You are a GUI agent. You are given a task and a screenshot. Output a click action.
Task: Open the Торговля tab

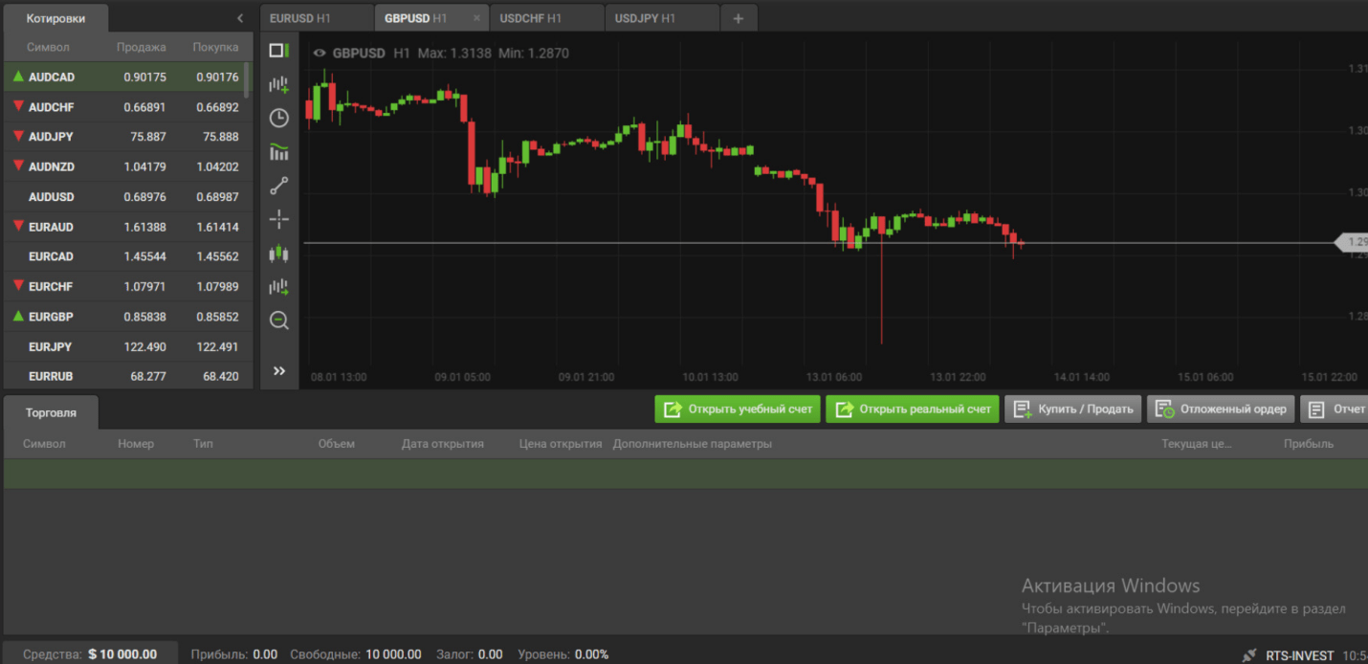click(x=50, y=414)
